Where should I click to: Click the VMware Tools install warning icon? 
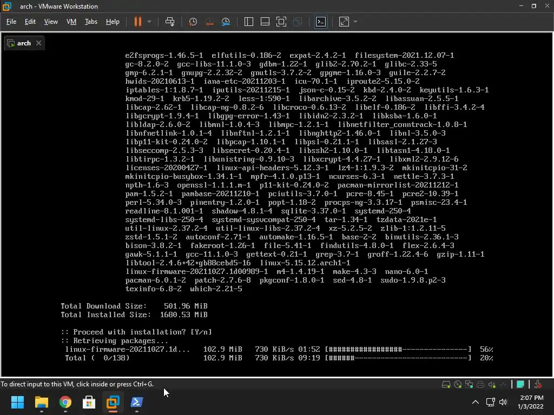(538, 384)
